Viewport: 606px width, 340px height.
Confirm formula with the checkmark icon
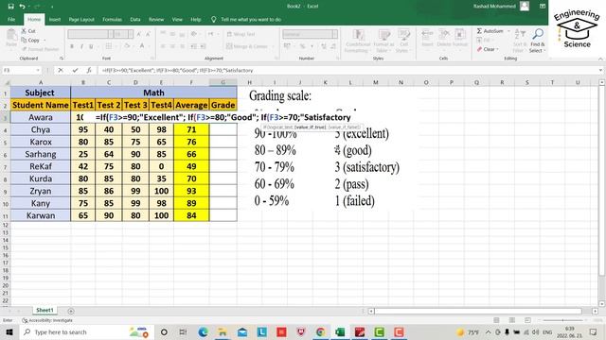coord(75,70)
